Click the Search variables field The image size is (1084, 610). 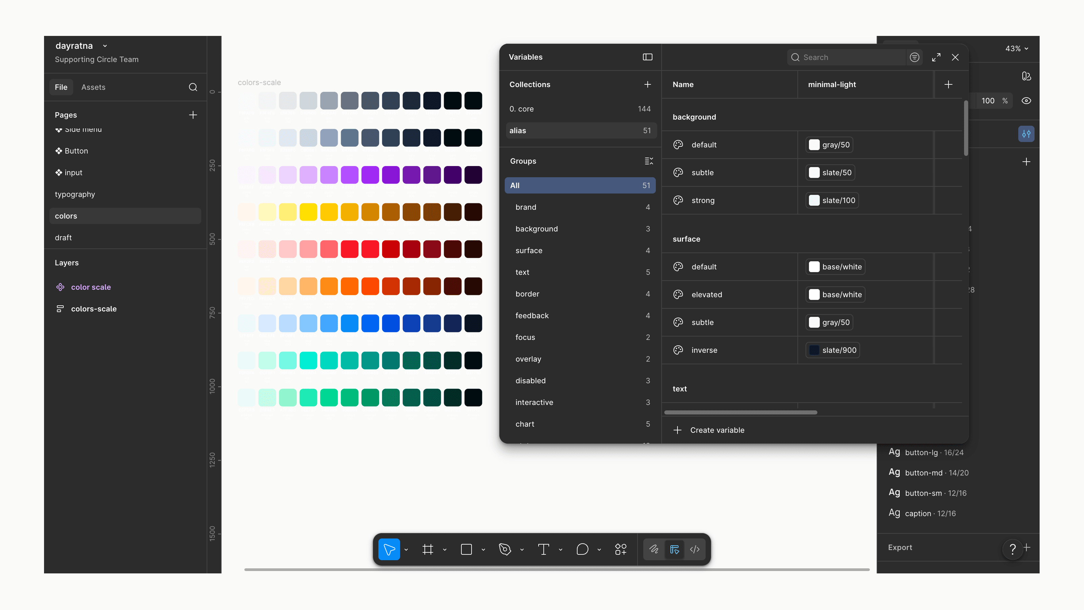pos(846,57)
